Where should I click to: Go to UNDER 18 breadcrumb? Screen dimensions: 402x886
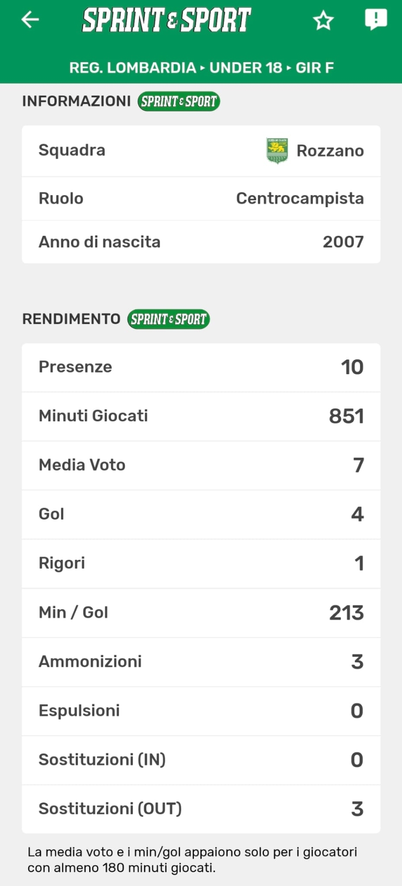(246, 68)
